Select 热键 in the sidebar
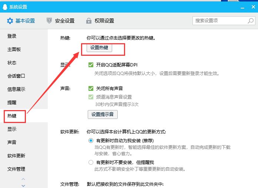 click(12, 116)
